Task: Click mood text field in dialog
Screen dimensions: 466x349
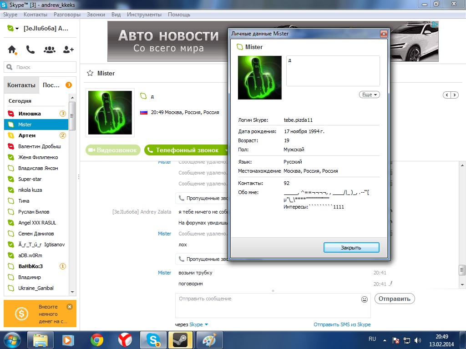Action: [333, 71]
